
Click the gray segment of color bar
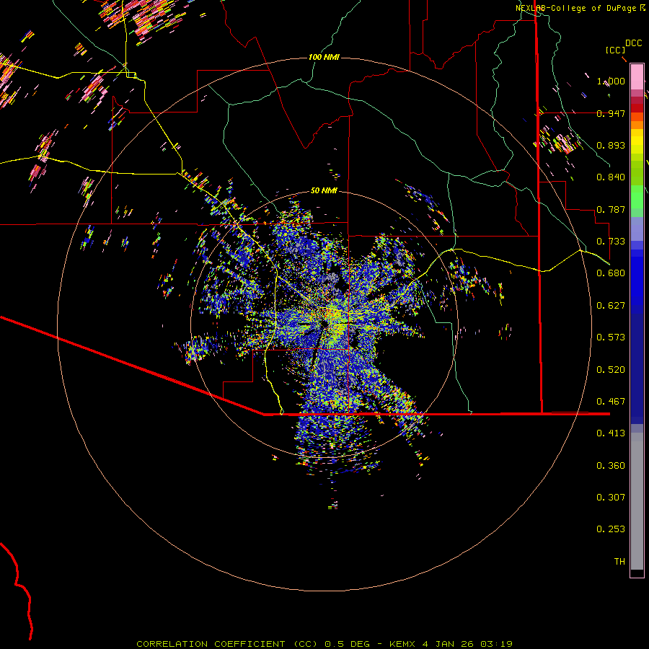pos(637,501)
